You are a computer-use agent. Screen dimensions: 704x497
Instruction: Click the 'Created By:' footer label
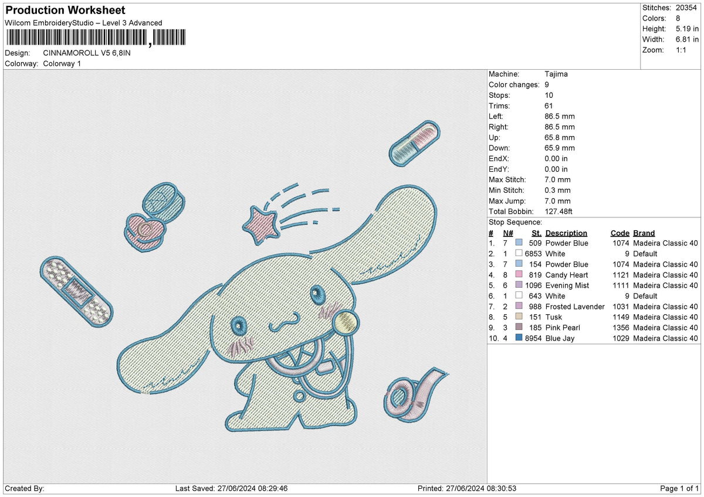(24, 488)
